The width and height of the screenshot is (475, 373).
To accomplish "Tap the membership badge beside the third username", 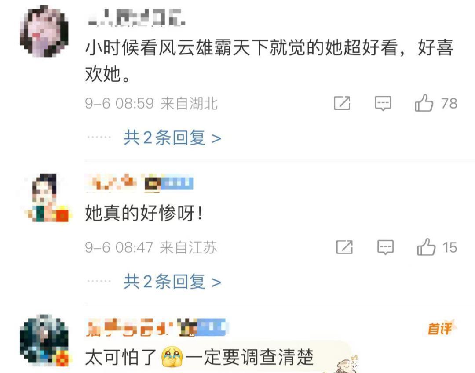I will point(202,327).
